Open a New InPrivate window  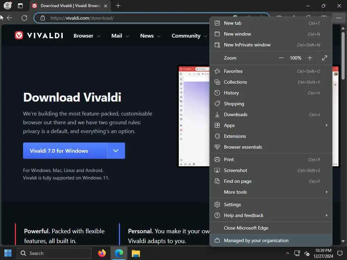(x=271, y=45)
